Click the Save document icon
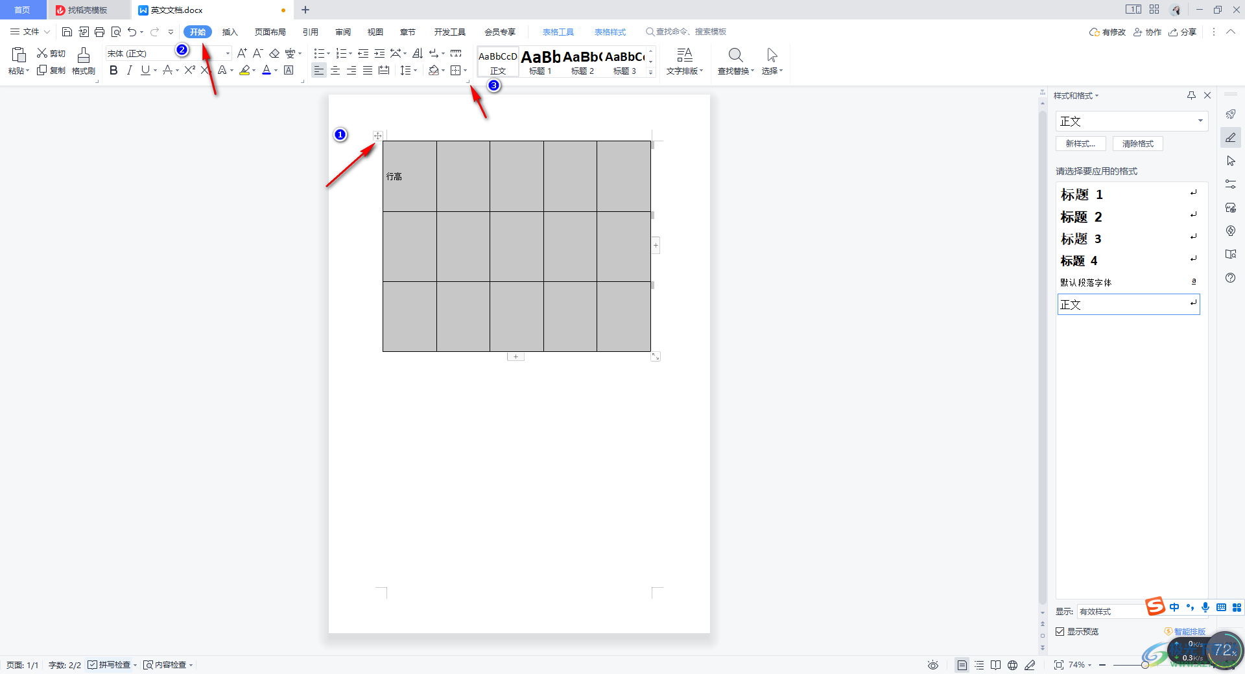The width and height of the screenshot is (1245, 674). point(67,32)
